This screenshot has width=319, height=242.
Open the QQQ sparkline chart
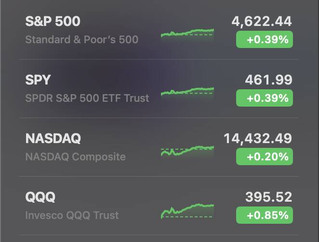coord(187,211)
